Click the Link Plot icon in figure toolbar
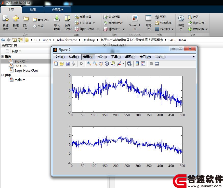The width and height of the screenshot is (223, 188). coord(129,64)
